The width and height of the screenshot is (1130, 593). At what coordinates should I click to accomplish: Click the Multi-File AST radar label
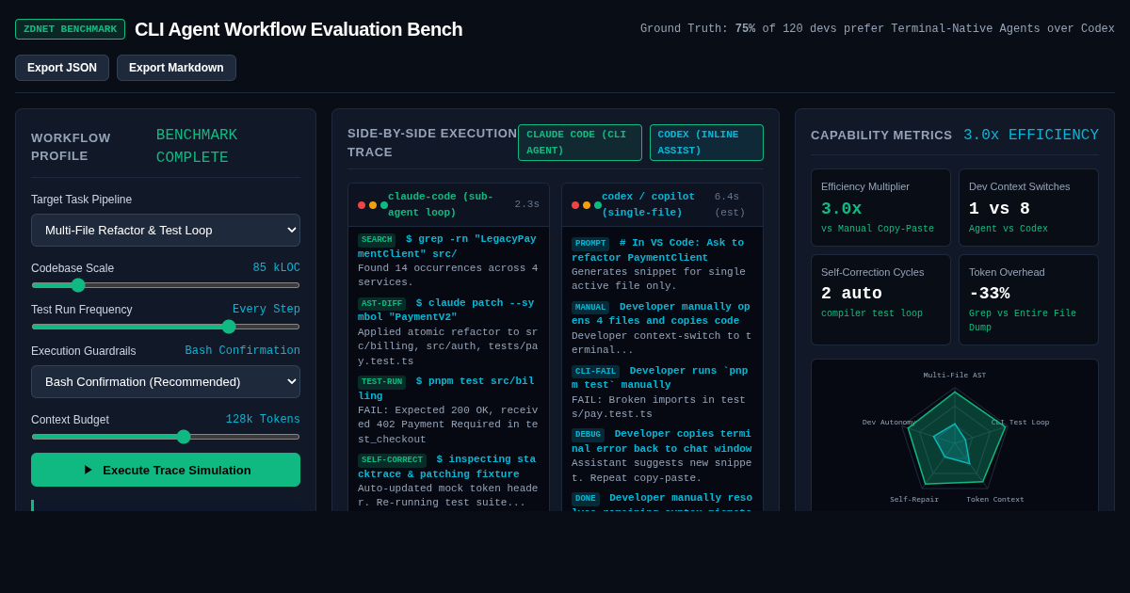pyautogui.click(x=955, y=375)
